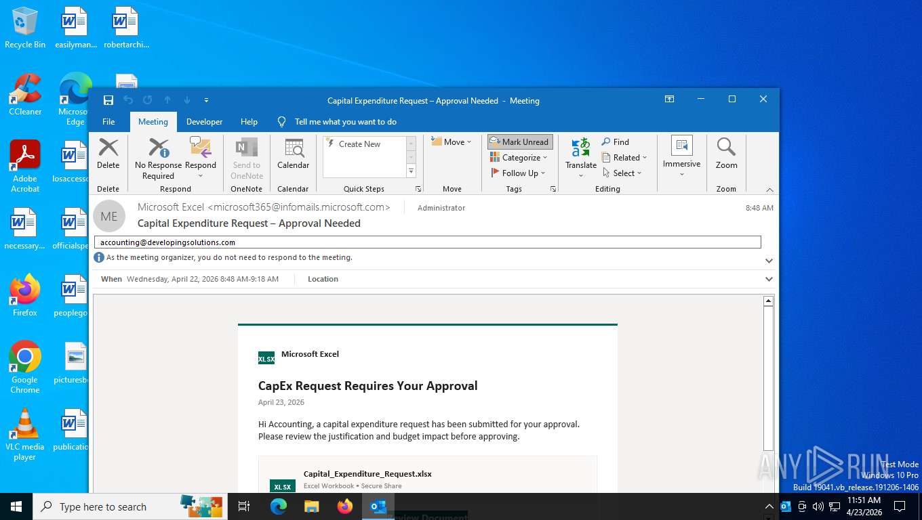
Task: Collapse the ribbon with the small up chevron
Action: [x=769, y=190]
